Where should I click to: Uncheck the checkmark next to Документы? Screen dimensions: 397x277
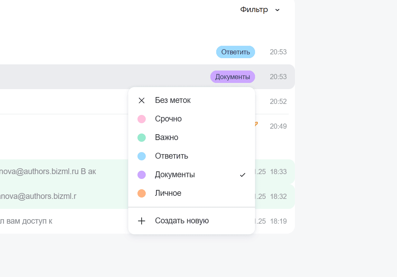[243, 175]
